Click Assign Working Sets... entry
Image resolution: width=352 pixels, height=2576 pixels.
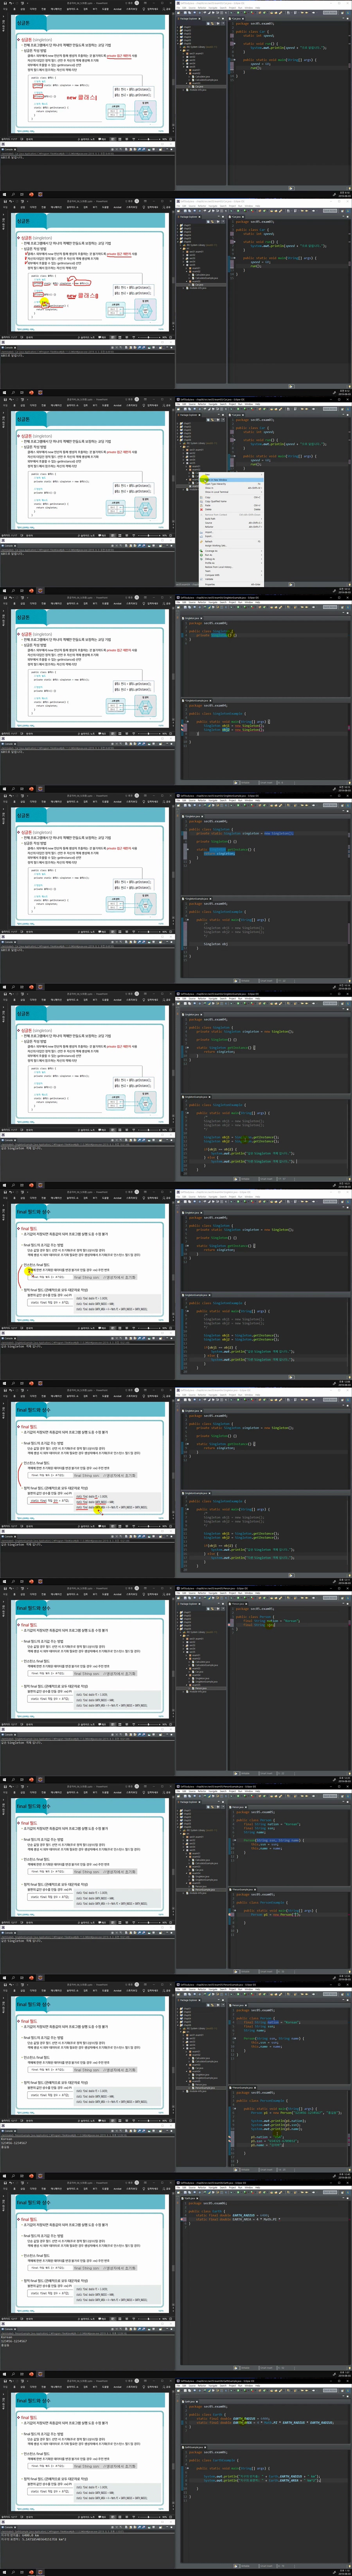pyautogui.click(x=216, y=546)
